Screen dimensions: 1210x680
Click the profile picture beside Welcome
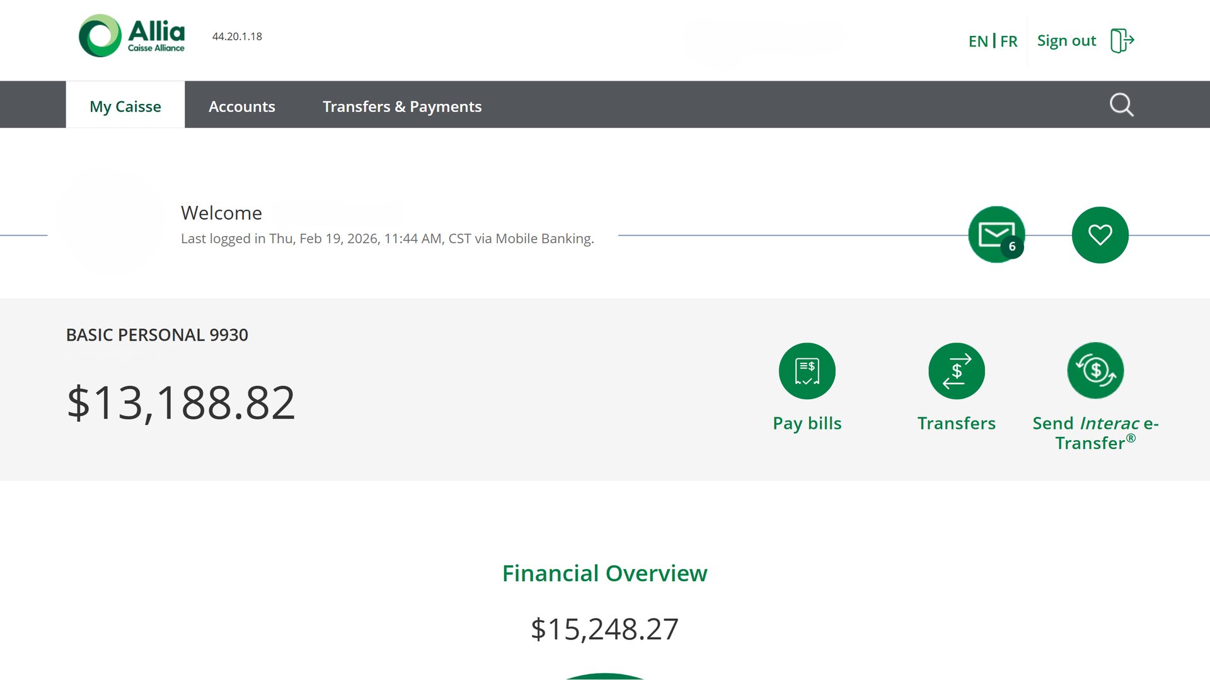click(111, 222)
